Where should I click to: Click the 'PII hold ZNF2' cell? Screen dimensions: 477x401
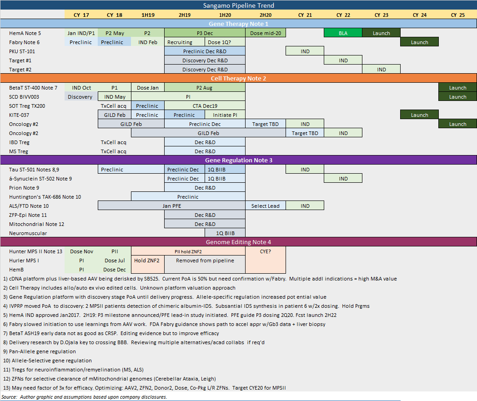coord(188,251)
